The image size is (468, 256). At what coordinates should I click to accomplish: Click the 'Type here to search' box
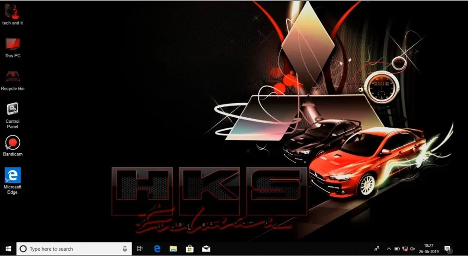coord(74,249)
